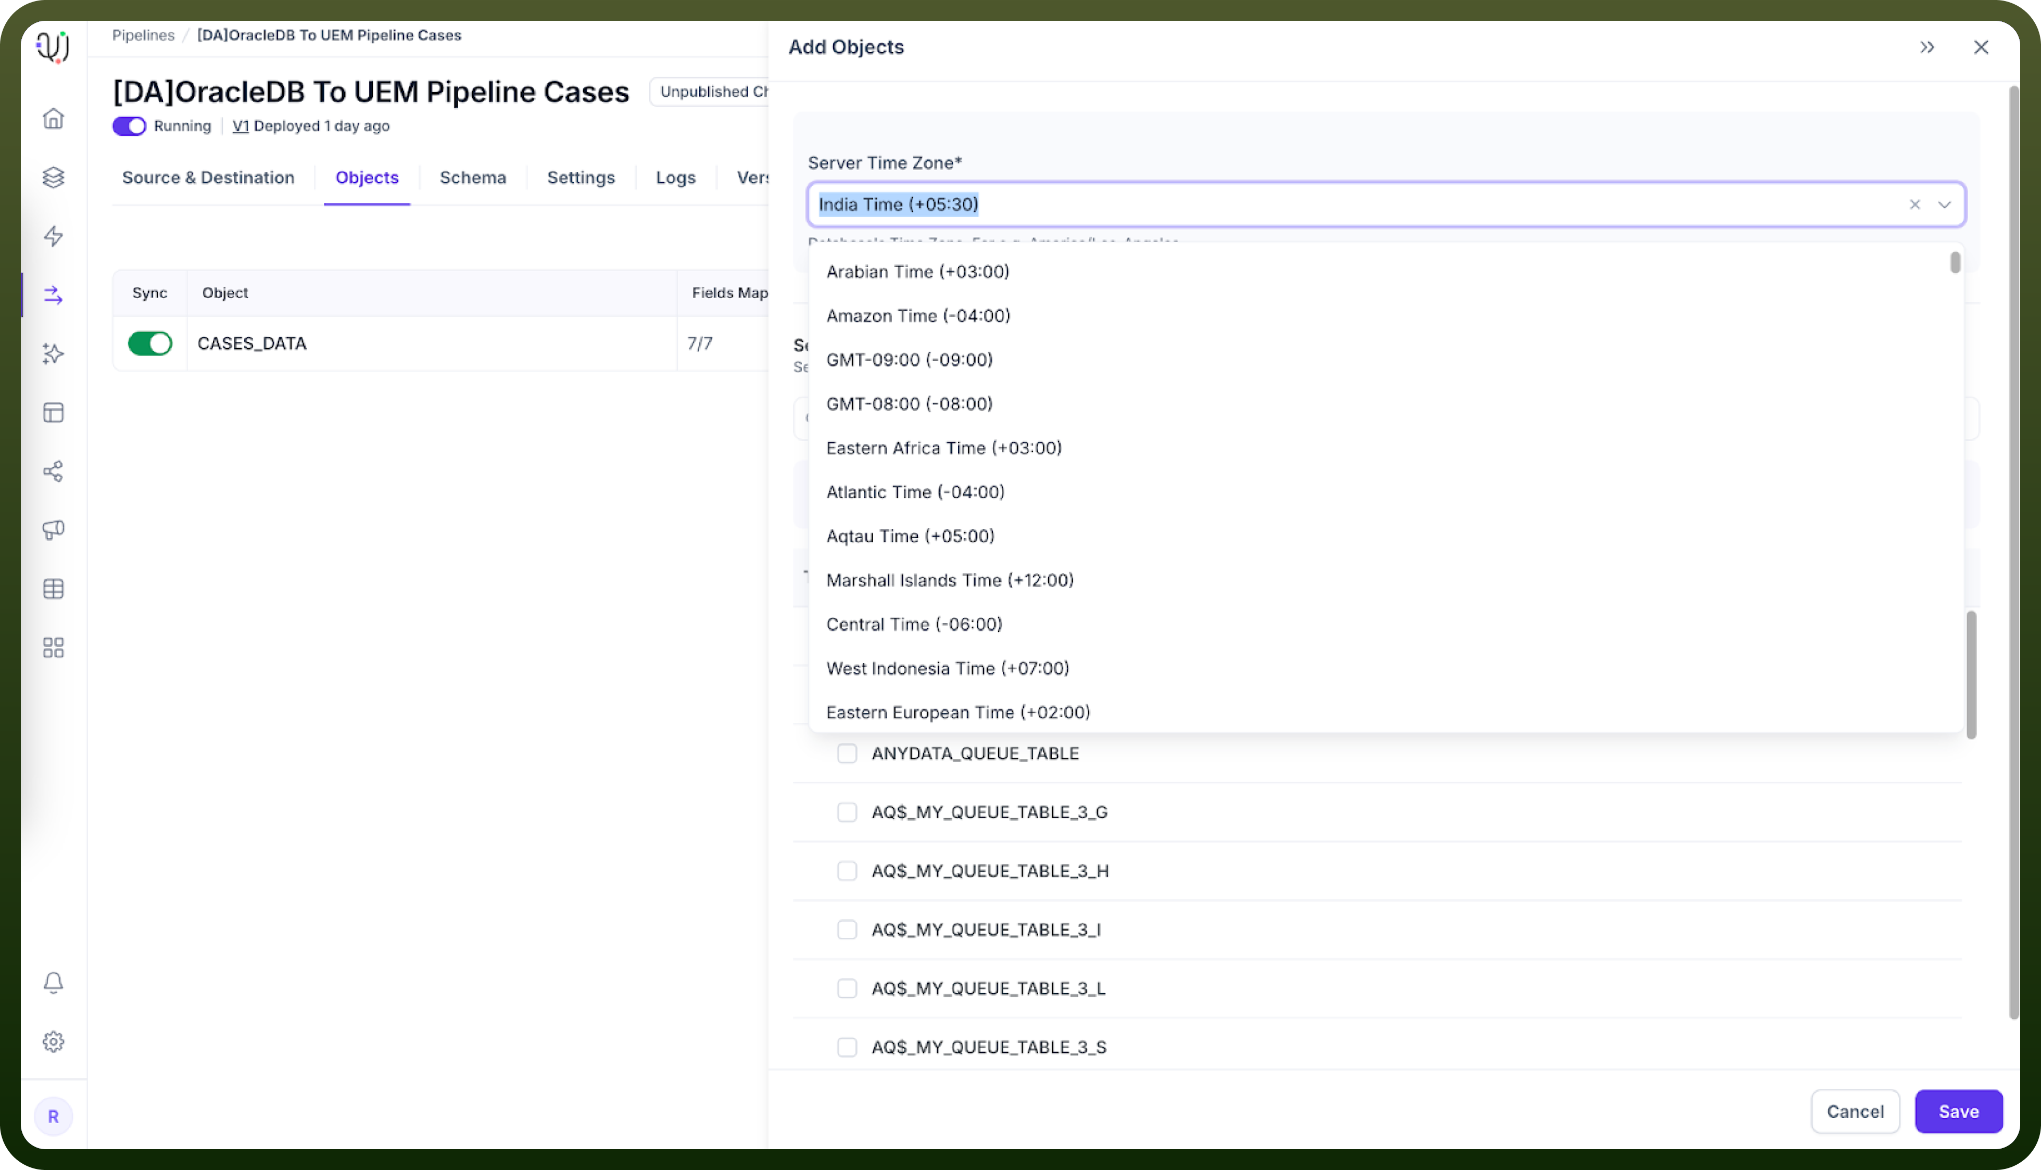
Task: Check AQ$_MY_QUEUE_TABLE_3_I checkbox
Action: point(847,929)
